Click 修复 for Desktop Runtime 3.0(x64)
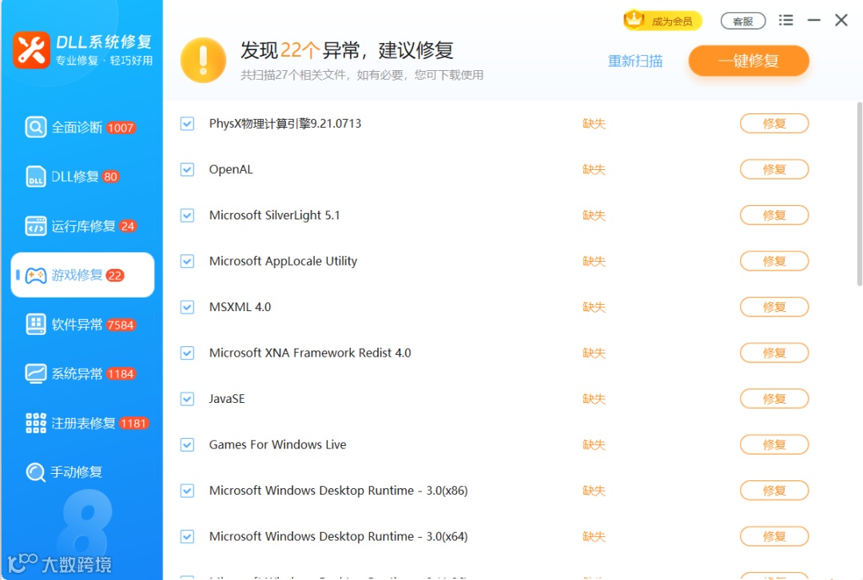 (774, 536)
